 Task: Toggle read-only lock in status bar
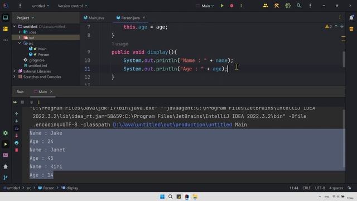pos(350,188)
